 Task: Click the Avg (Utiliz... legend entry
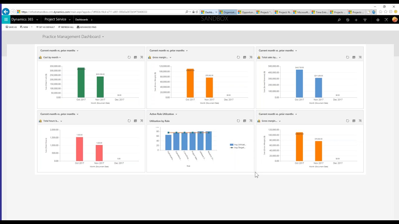click(x=238, y=145)
